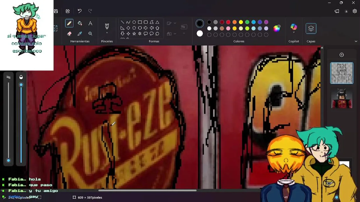Viewport: 360px width, 202px height.
Task: Click the Save disk icon
Action: [x=56, y=11]
